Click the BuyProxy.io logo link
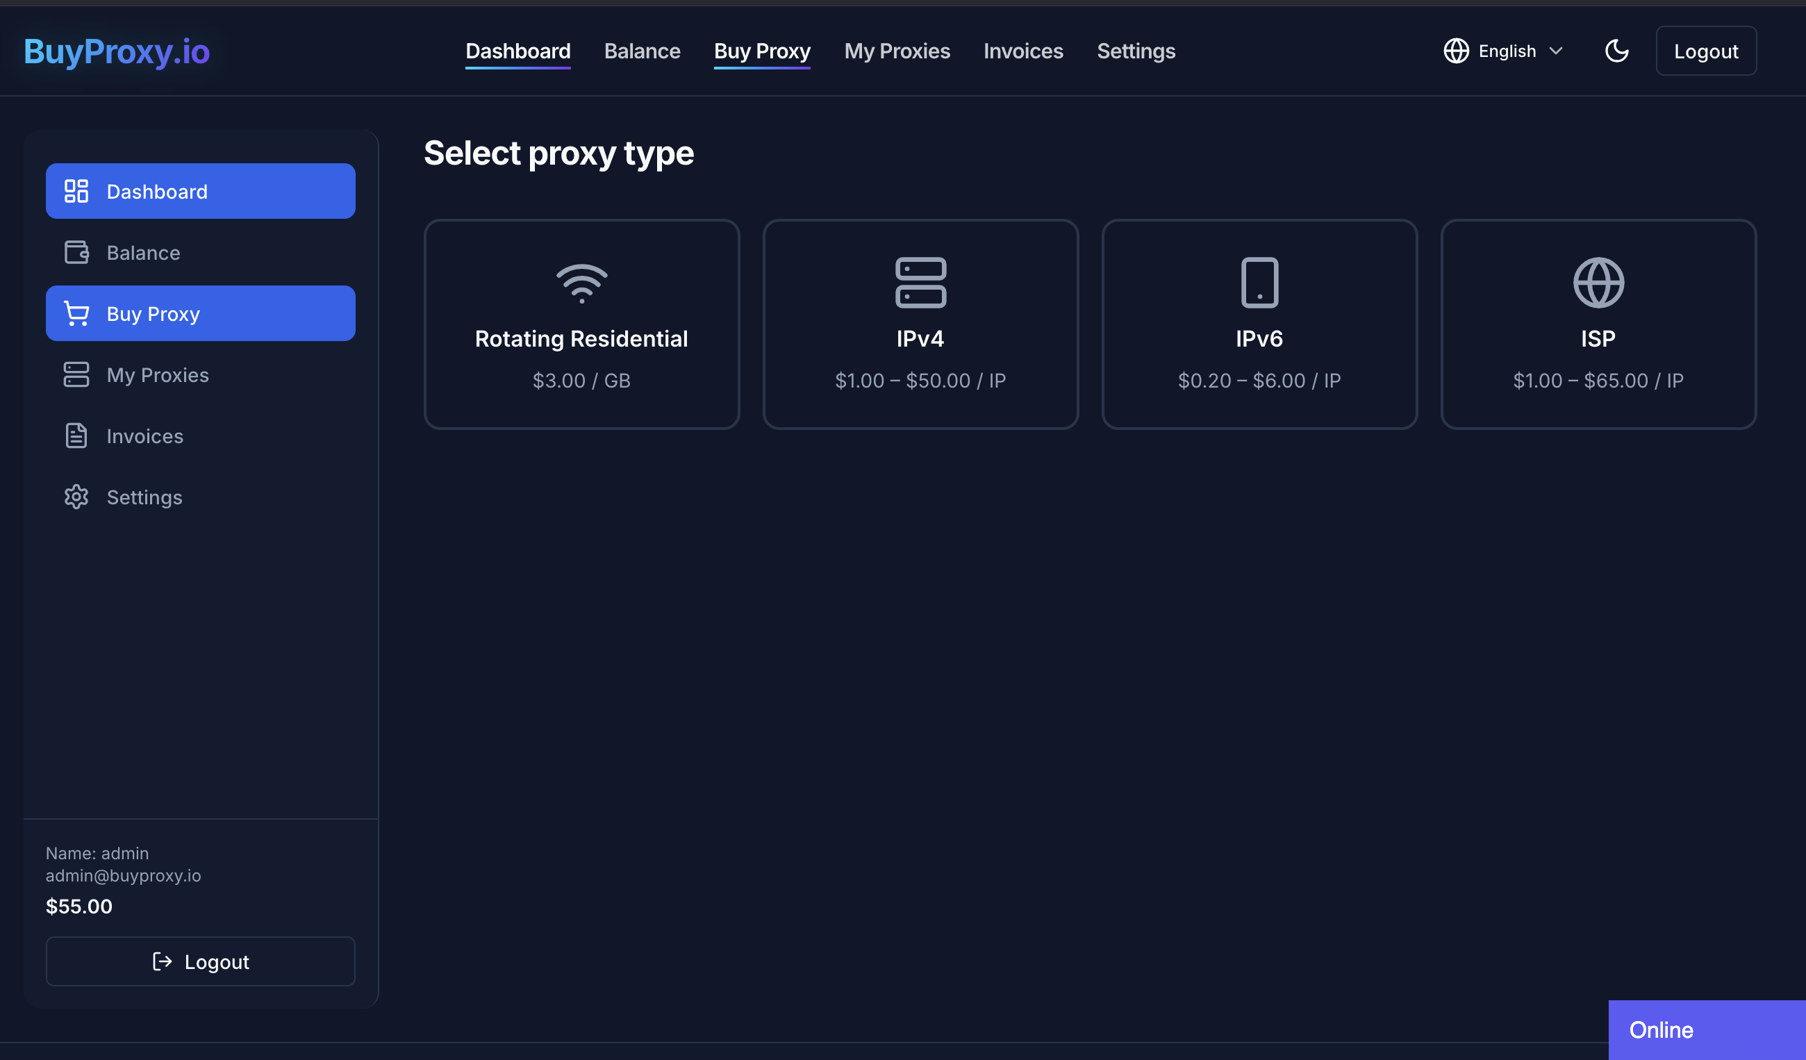 (x=117, y=50)
